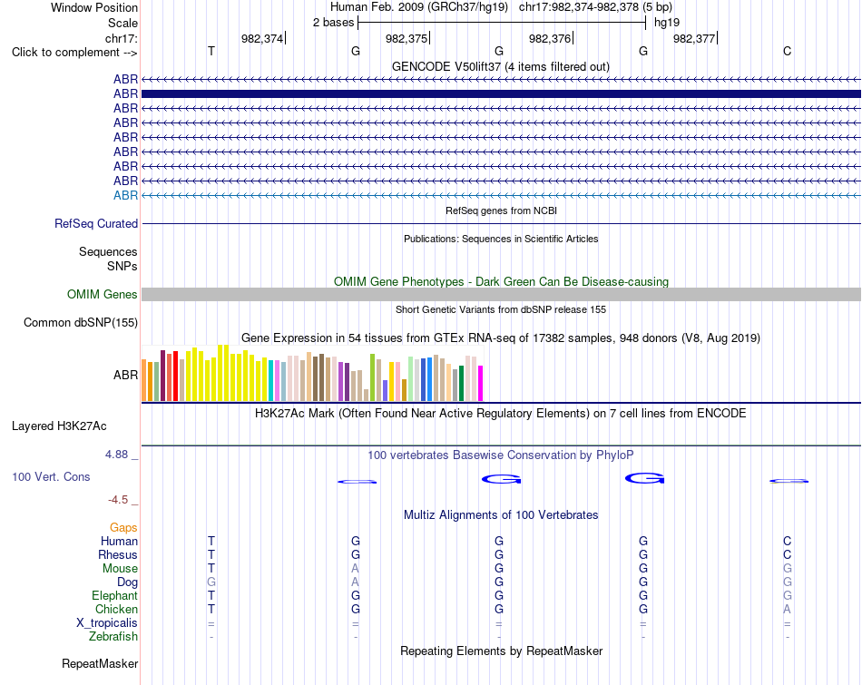Click the orange Gaps label
Image resolution: width=862 pixels, height=685 pixels.
click(123, 528)
